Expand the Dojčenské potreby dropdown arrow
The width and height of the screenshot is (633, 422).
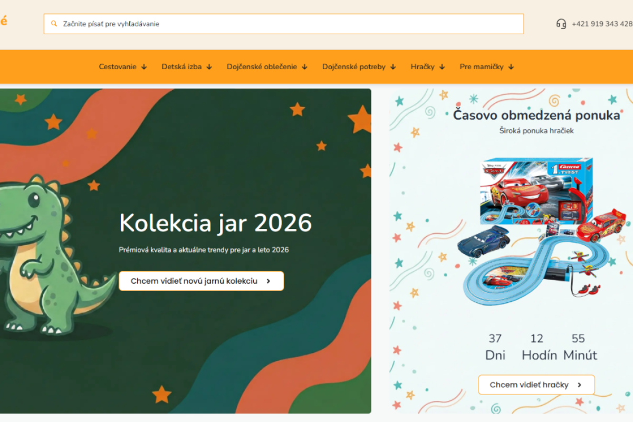tap(393, 67)
